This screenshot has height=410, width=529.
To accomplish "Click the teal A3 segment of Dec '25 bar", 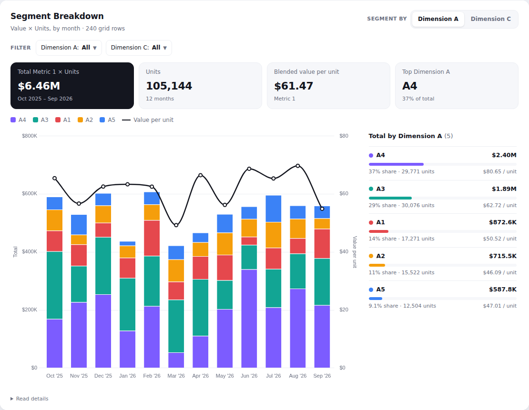I will pyautogui.click(x=103, y=266).
